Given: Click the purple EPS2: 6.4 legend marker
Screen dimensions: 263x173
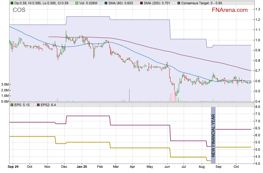Looking at the screenshot, I should point(39,105).
